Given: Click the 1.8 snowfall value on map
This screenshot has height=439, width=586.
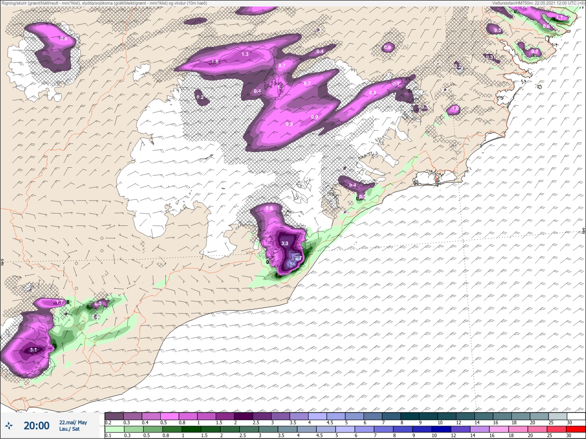Looking at the screenshot, I should pos(215,61).
